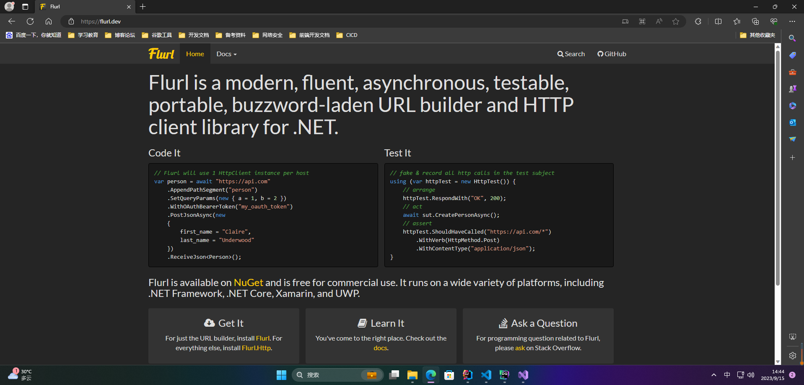Open Browser essentials heart icon
This screenshot has height=385, width=804.
pos(774,21)
